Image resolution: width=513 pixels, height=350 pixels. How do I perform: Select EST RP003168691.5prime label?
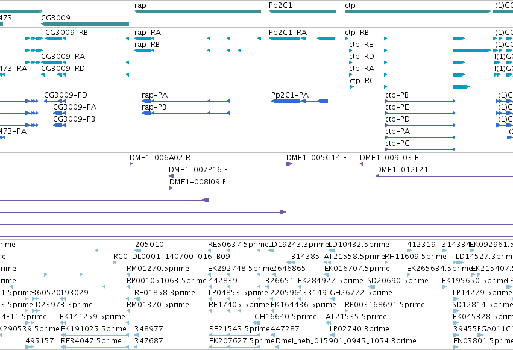point(385,305)
